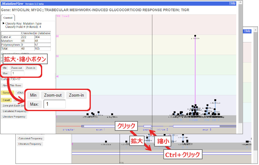Select the yellow Case# plot button
The image size is (259, 165).
[x=6, y=100]
